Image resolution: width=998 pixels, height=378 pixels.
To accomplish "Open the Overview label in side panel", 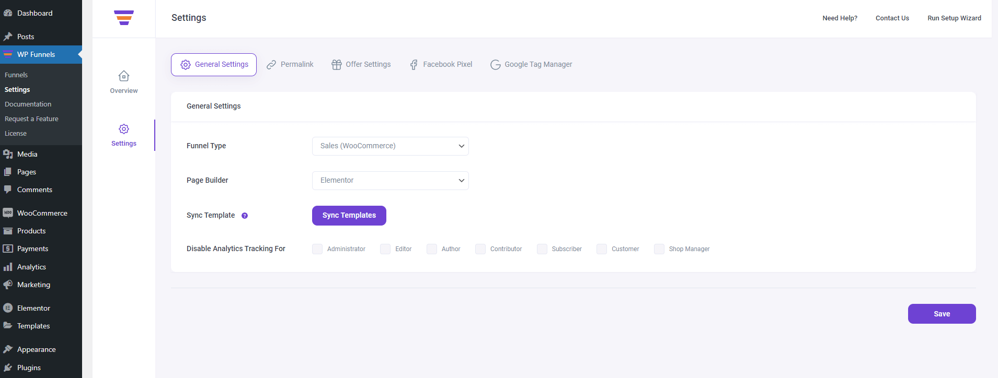I will (x=124, y=91).
